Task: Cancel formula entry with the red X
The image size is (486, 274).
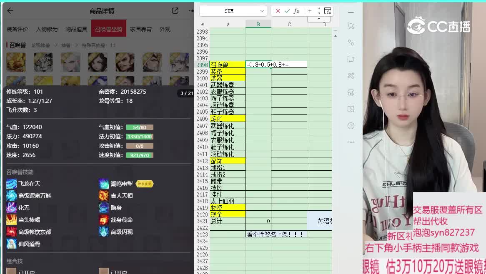Action: click(278, 11)
